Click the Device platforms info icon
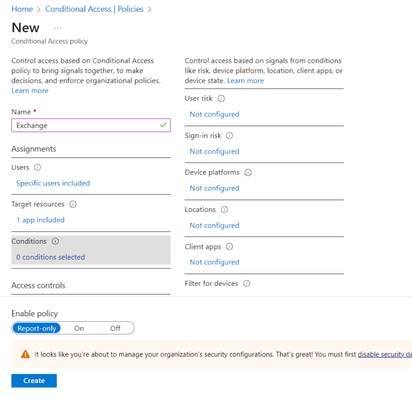 tap(248, 172)
